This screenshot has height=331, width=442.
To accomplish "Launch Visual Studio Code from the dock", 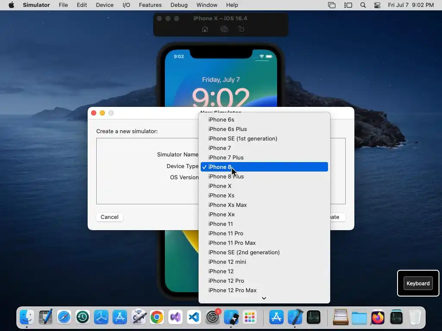I will [194, 317].
